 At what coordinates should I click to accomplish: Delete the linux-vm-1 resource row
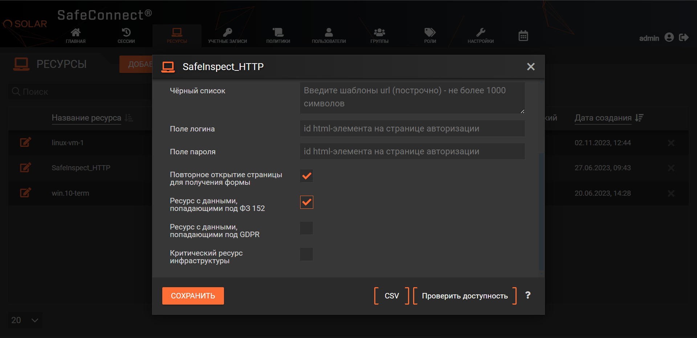pyautogui.click(x=671, y=143)
